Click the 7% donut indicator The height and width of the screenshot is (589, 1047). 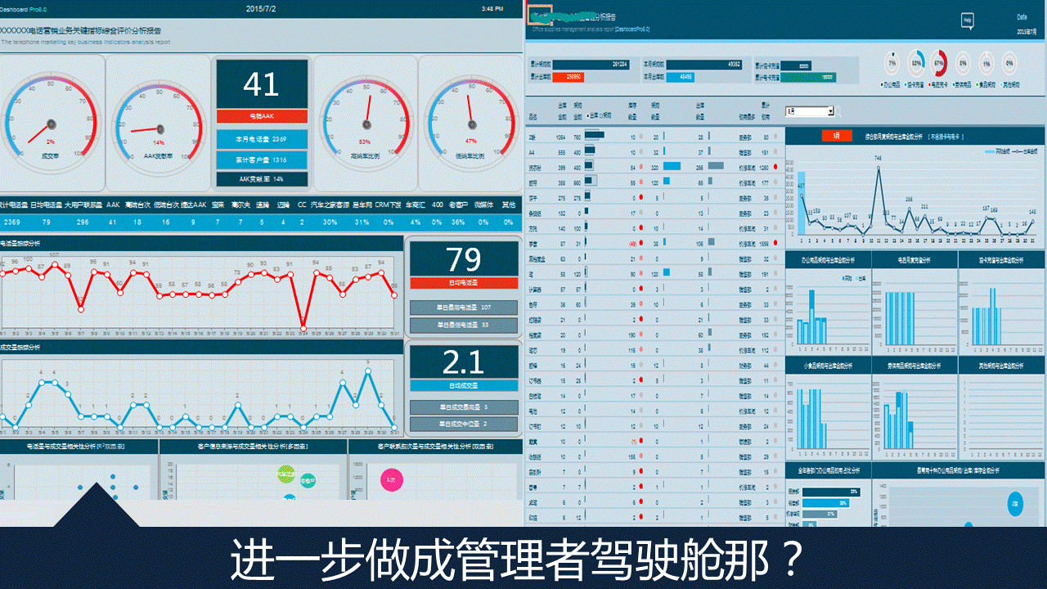click(893, 63)
